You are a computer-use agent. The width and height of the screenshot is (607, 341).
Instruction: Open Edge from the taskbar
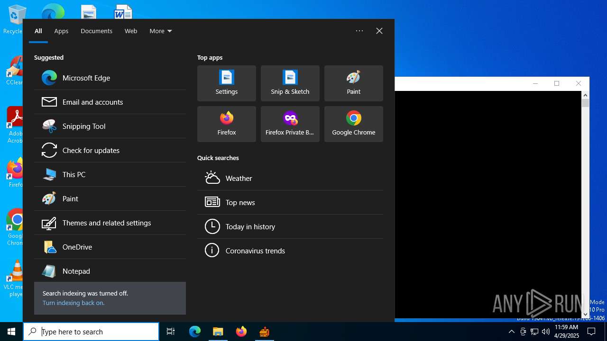(x=195, y=332)
